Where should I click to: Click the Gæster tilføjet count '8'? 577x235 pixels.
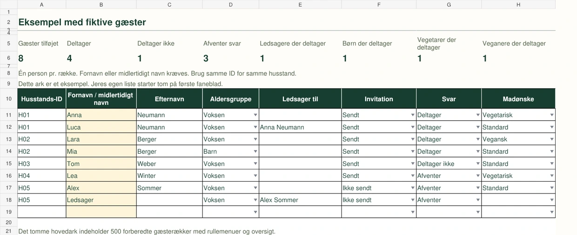pos(21,59)
